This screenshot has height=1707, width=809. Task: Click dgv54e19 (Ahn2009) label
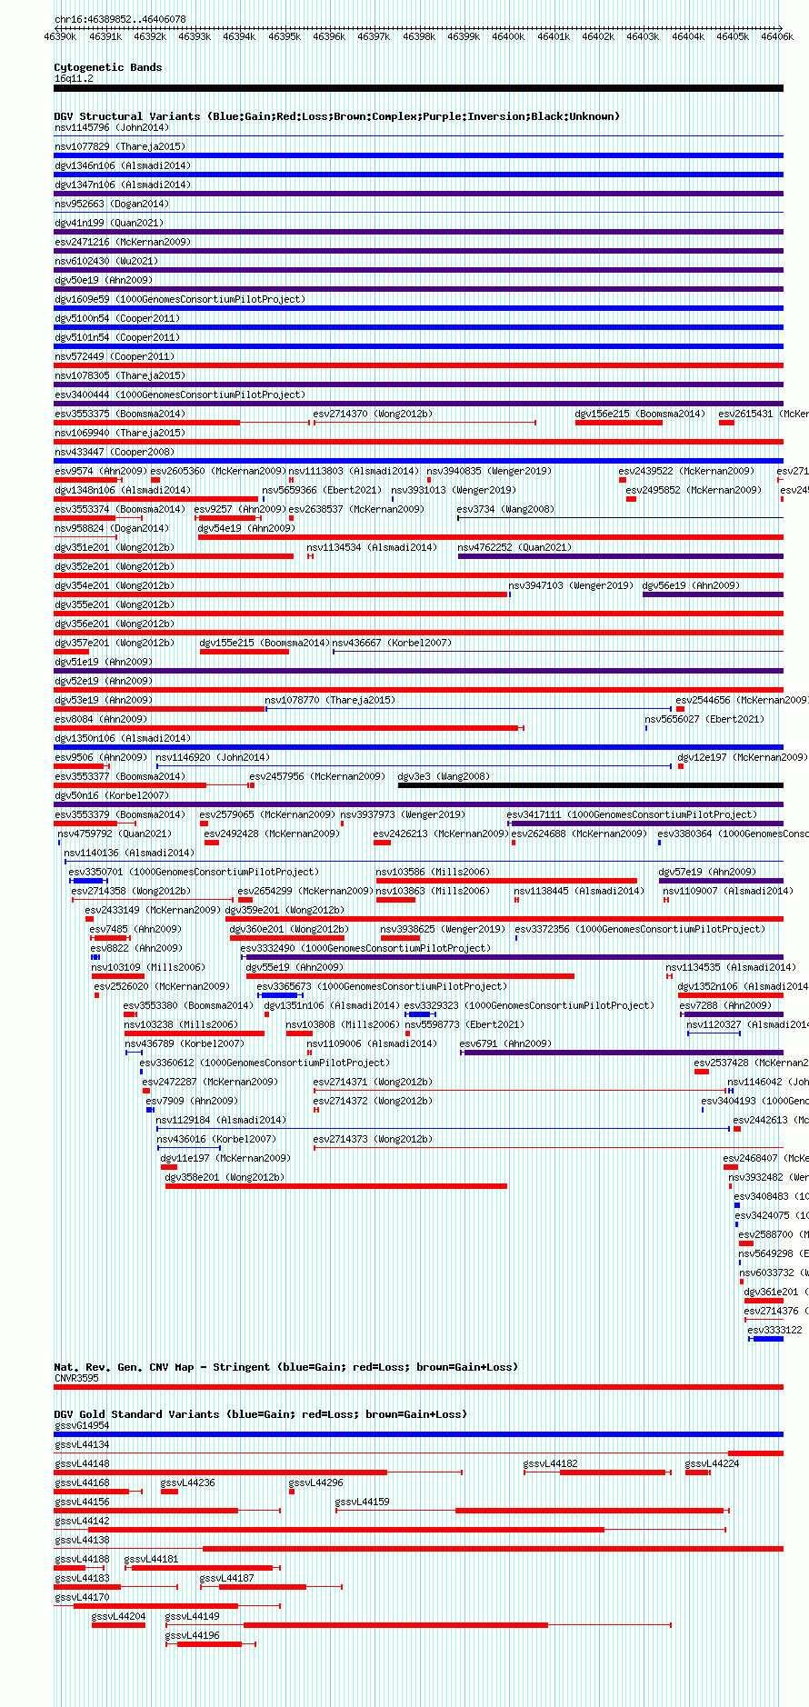tap(247, 528)
